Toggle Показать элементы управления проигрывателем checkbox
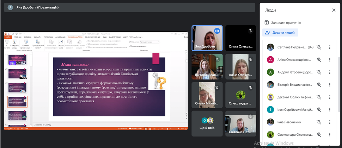This screenshot has width=342, height=148. (x=87, y=47)
